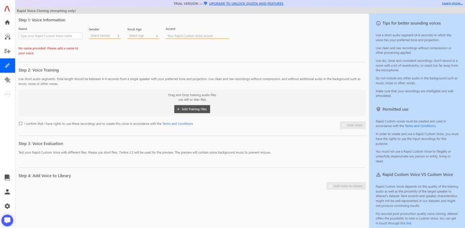
Task: Click the diamond icon in the trial banner
Action: coord(206,4)
